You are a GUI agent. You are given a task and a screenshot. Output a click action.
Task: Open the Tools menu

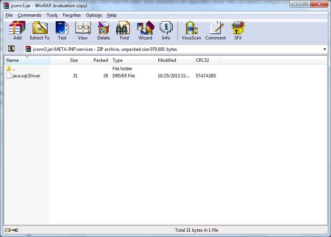point(52,15)
